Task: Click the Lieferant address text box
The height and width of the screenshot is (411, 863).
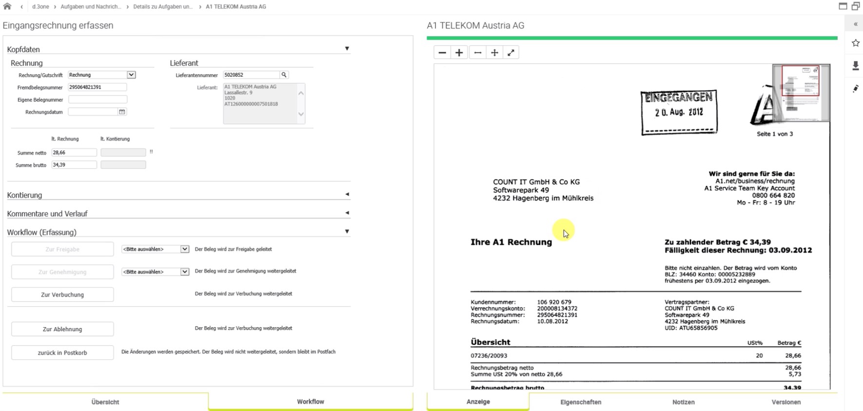Action: tap(264, 103)
